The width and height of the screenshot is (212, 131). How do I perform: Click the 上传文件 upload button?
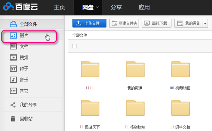click(x=89, y=23)
